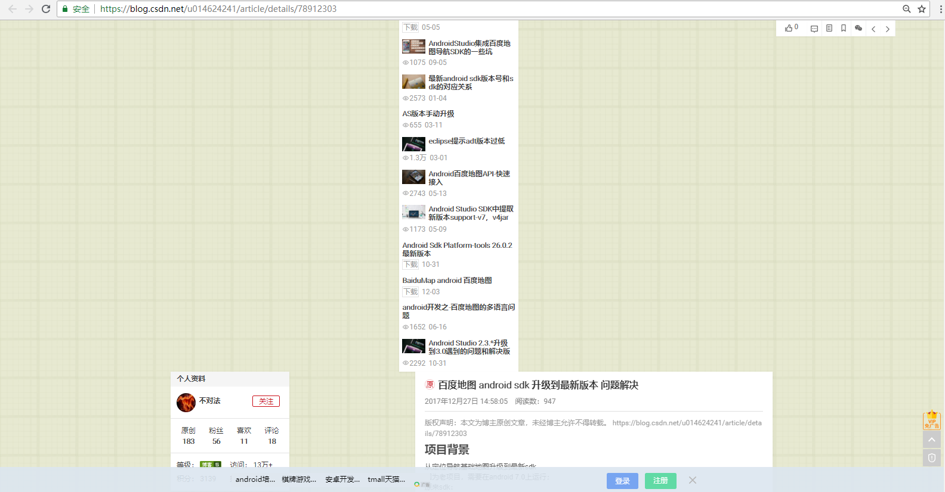This screenshot has height=492, width=945.
Task: Click the 个人资料 panel header
Action: (x=230, y=379)
